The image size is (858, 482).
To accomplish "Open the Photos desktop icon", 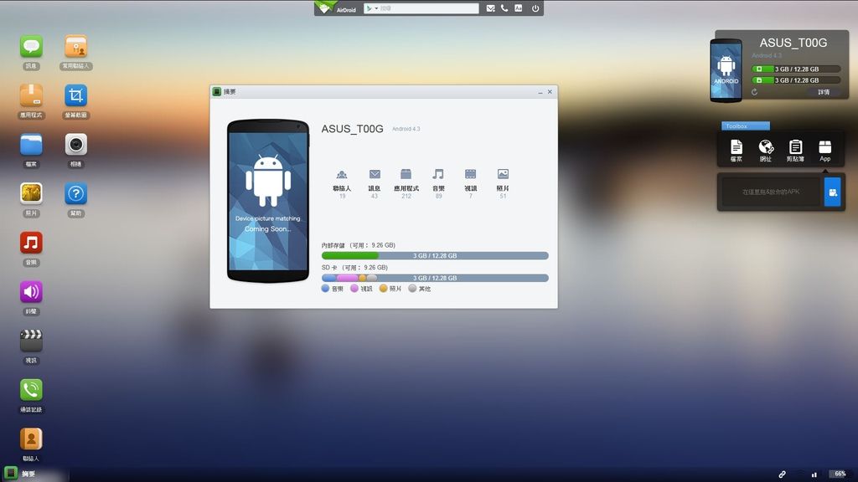I will coord(31,193).
